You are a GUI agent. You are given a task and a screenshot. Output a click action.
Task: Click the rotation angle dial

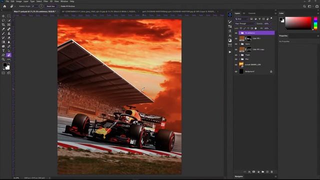[41, 6]
